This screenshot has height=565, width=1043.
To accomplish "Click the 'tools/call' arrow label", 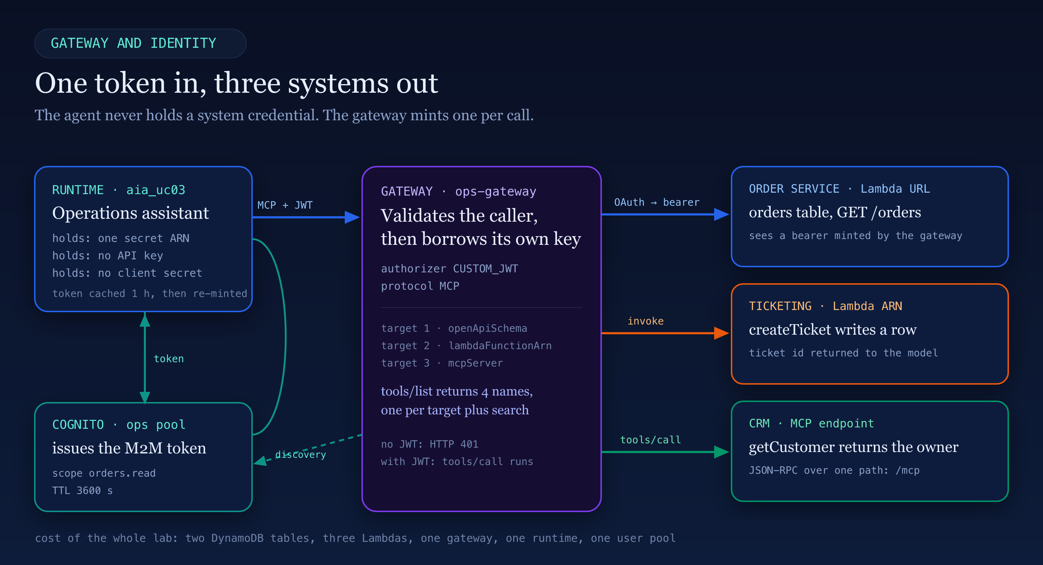I will [650, 439].
